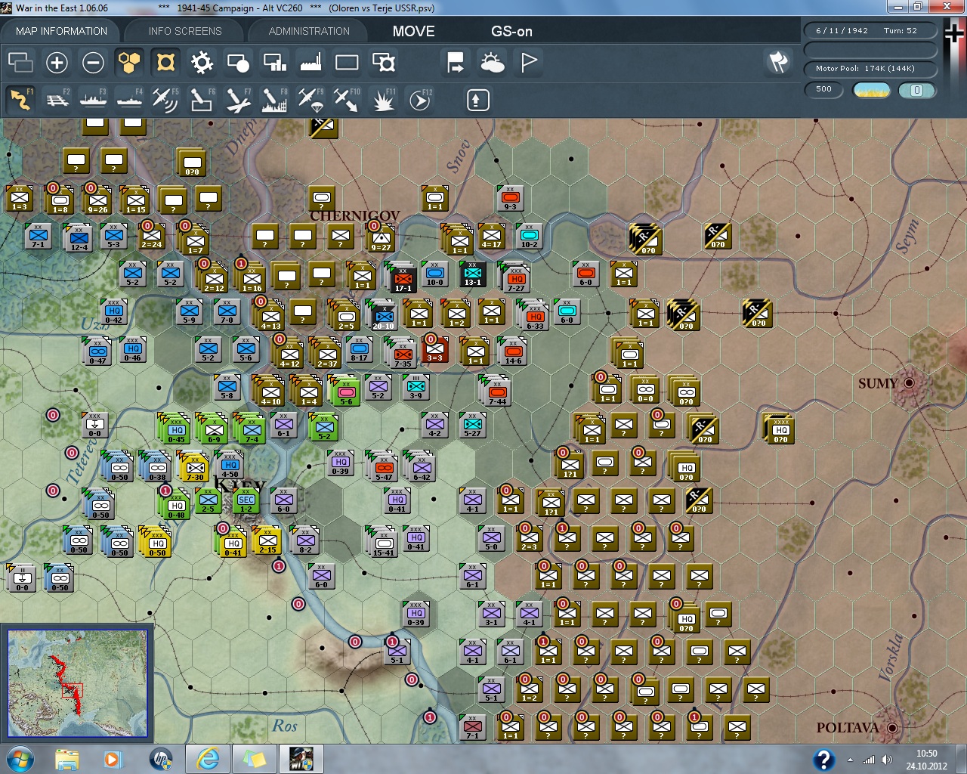Screen dimensions: 967x774
Task: Click the Motor Pool status field
Action: [870, 69]
